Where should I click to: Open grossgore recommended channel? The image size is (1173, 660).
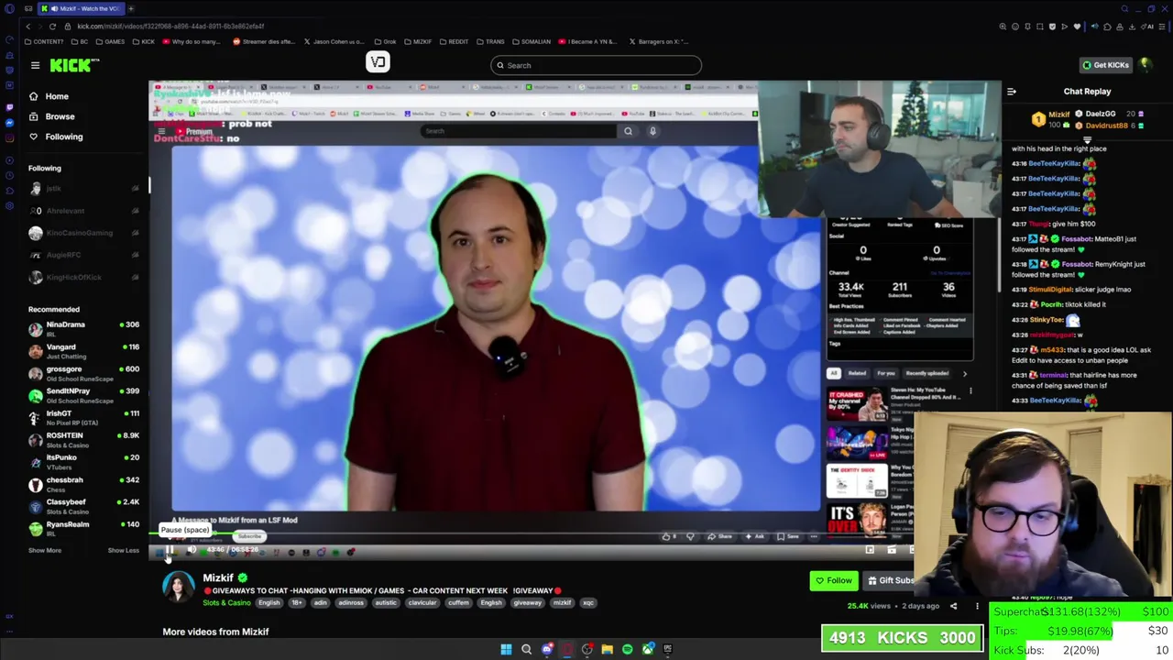[x=84, y=373]
